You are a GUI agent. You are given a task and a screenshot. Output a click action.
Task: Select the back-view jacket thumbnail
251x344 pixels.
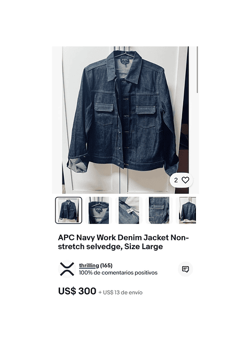[x=187, y=210]
